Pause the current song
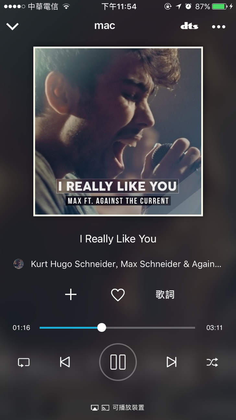 tap(118, 362)
